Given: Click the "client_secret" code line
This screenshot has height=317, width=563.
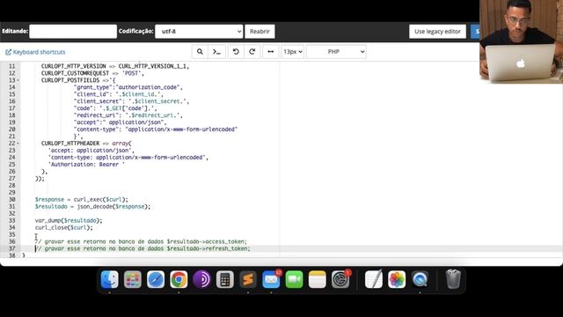Looking at the screenshot, I should (131, 101).
